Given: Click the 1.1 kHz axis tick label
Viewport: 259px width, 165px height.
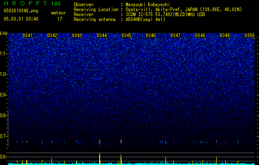Looking at the screenshot, I should point(4,54).
